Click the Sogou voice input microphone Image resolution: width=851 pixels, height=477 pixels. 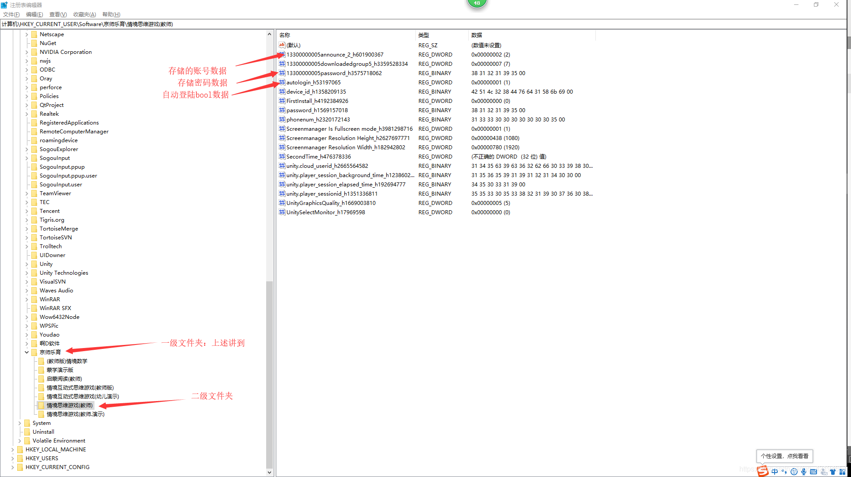pyautogui.click(x=804, y=472)
